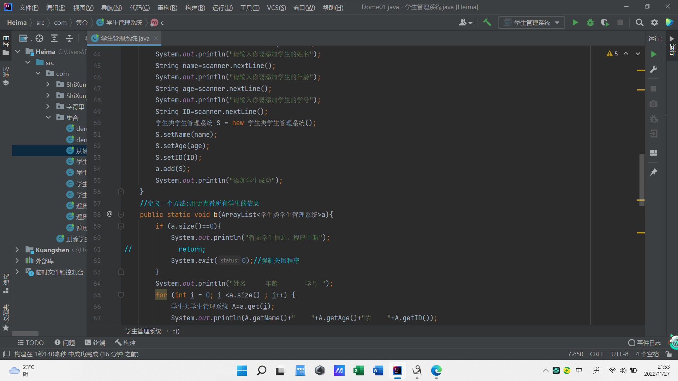The width and height of the screenshot is (678, 381).
Task: Click the green Run button in the toolbar
Action: 575,23
